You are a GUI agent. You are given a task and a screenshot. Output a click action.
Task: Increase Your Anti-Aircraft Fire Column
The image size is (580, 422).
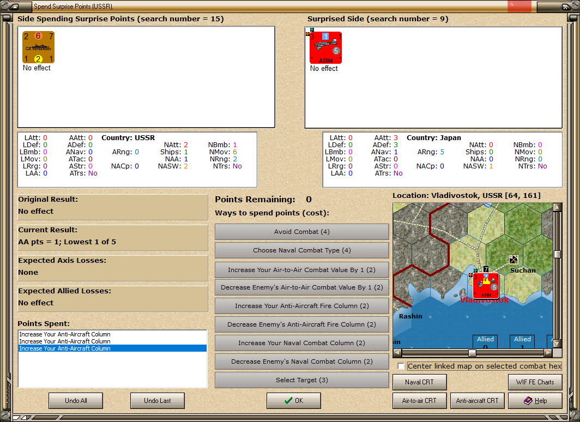point(301,306)
